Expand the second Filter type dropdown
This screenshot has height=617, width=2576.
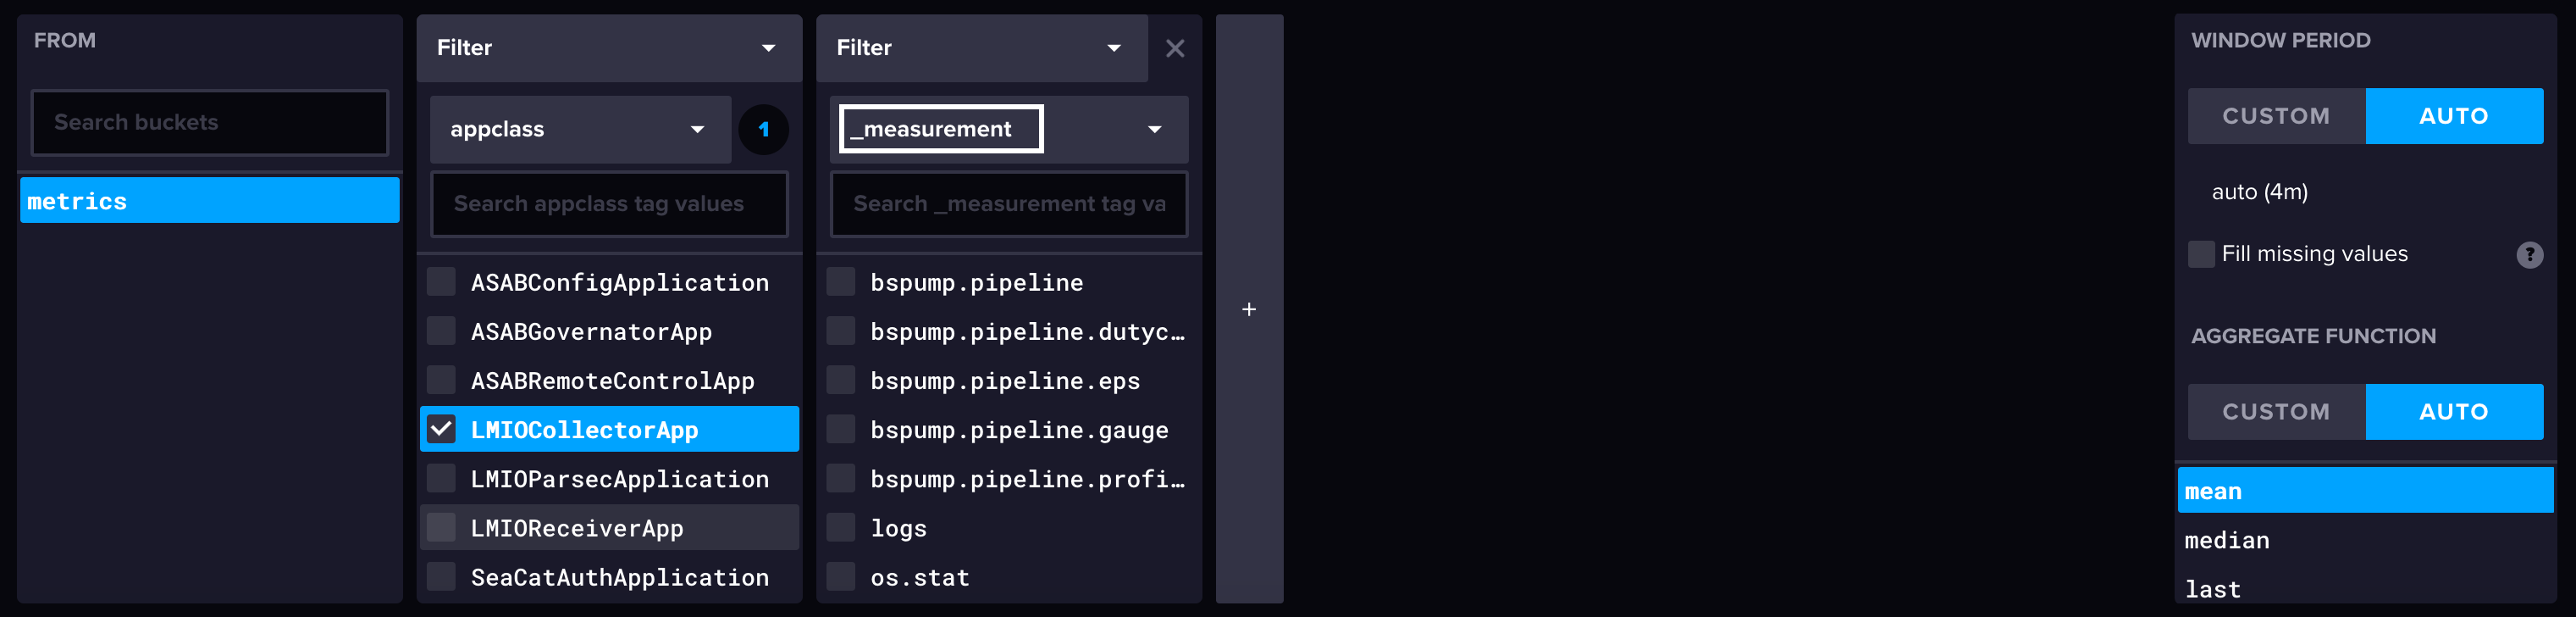(980, 48)
